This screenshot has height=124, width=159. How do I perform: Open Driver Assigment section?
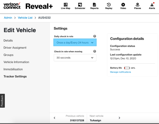15,48
